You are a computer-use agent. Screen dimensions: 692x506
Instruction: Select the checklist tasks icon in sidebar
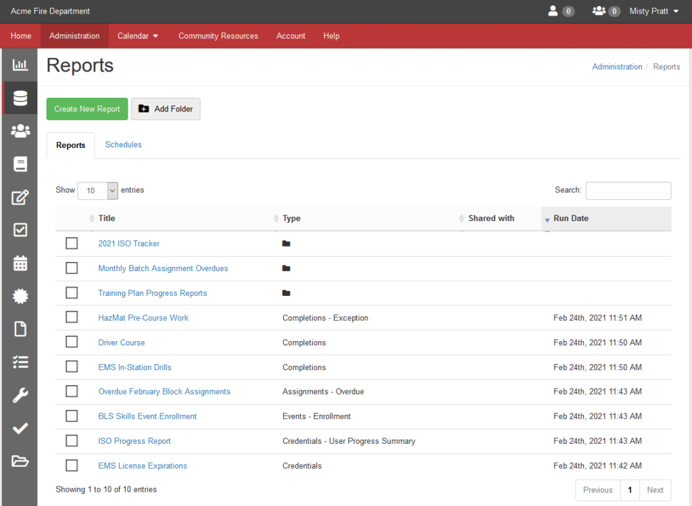[x=20, y=362]
